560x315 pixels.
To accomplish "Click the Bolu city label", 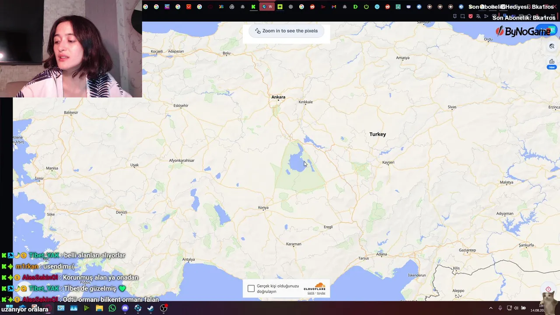I will [226, 53].
